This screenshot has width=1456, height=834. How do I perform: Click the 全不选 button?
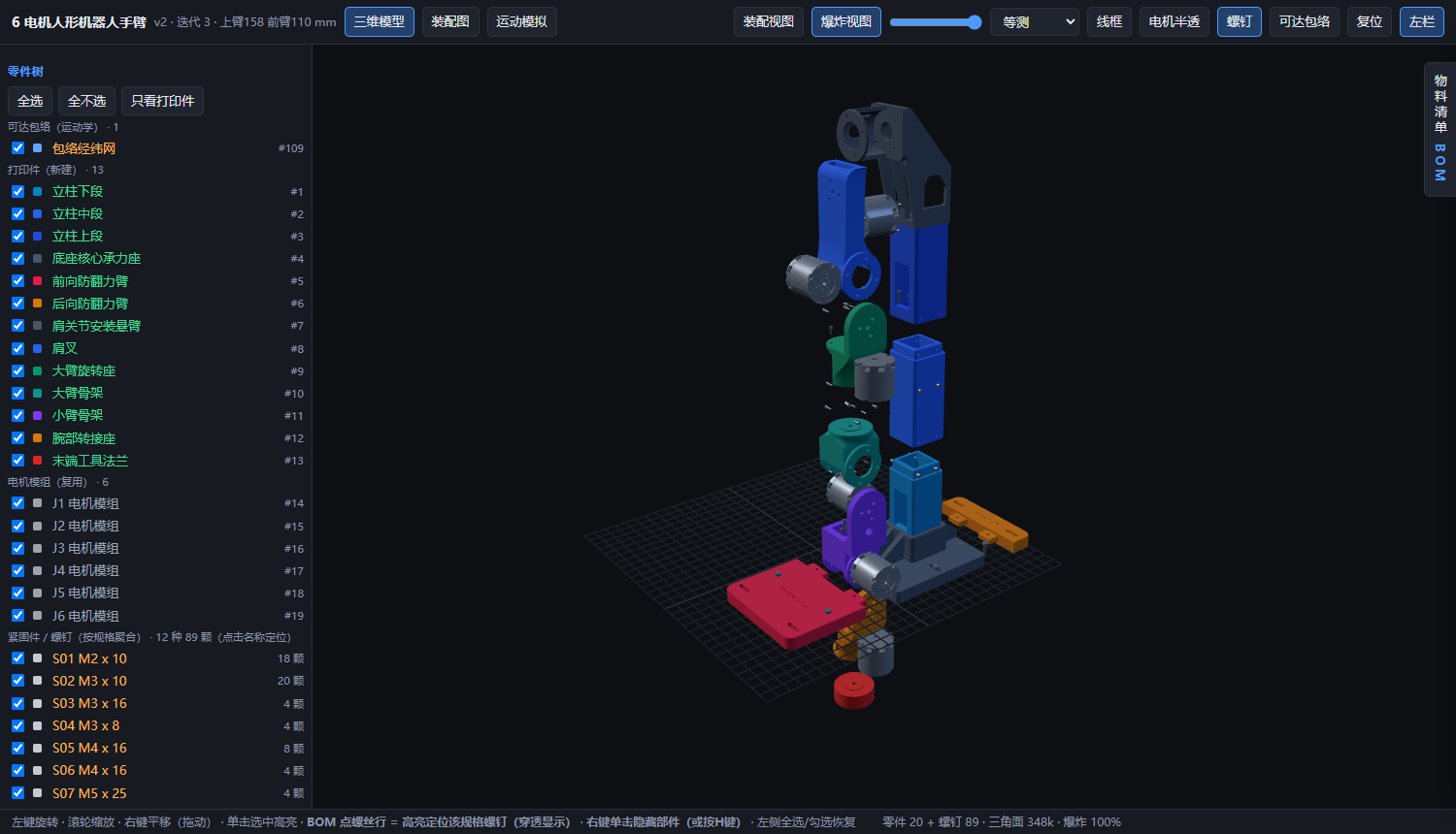[87, 101]
